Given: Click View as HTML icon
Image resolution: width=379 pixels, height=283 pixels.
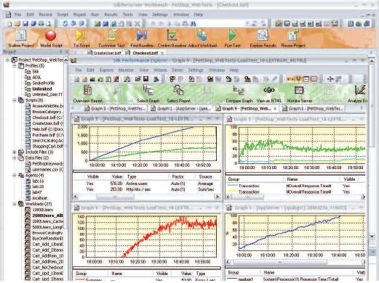Looking at the screenshot, I should [x=269, y=91].
